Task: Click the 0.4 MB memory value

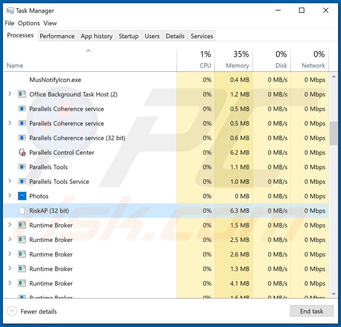Action: (240, 79)
